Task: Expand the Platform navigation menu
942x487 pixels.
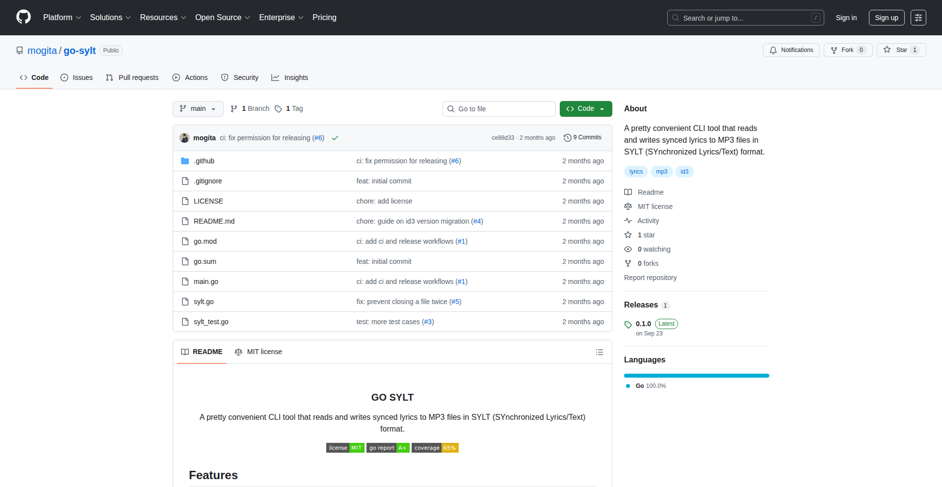Action: coord(62,18)
